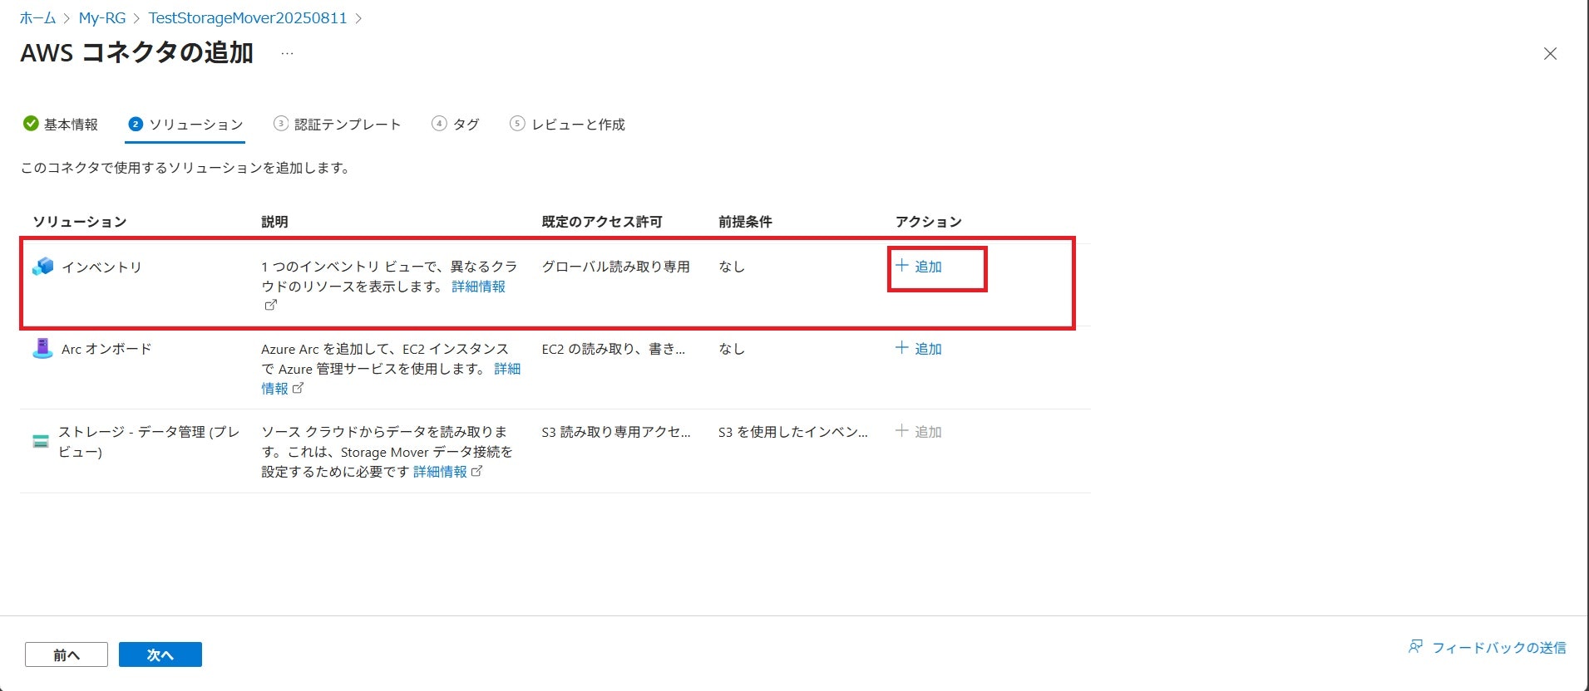Open the ellipsis more-options menu beside the title

point(287,53)
